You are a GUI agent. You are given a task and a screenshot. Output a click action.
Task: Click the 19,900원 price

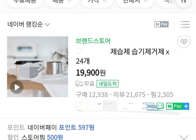click(x=91, y=73)
